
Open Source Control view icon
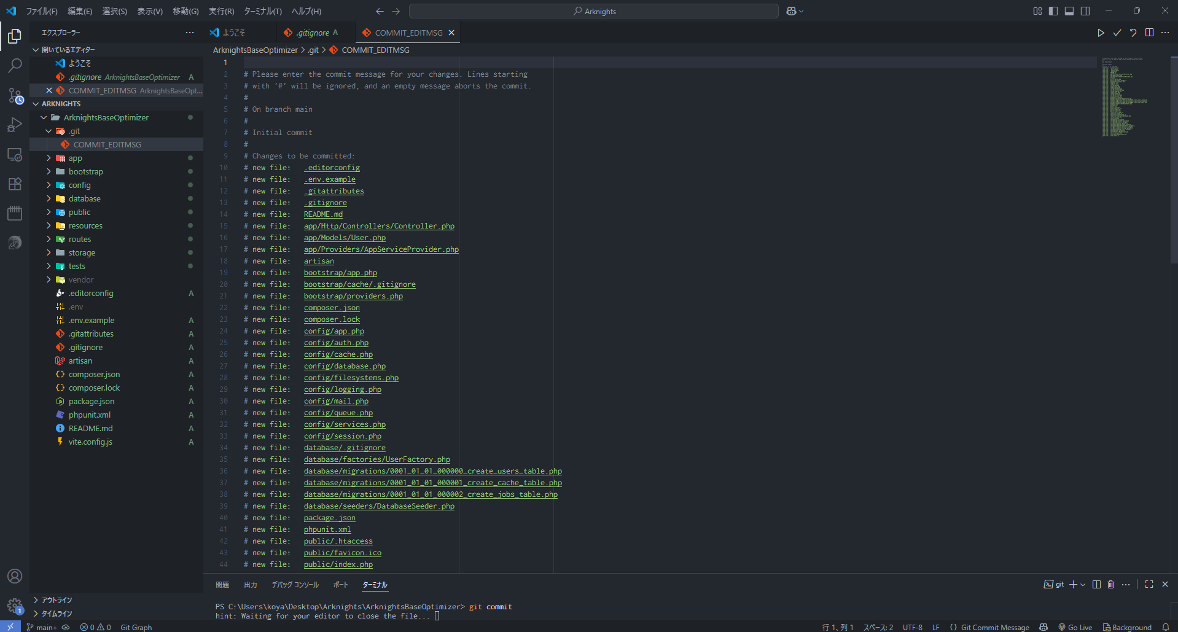15,95
